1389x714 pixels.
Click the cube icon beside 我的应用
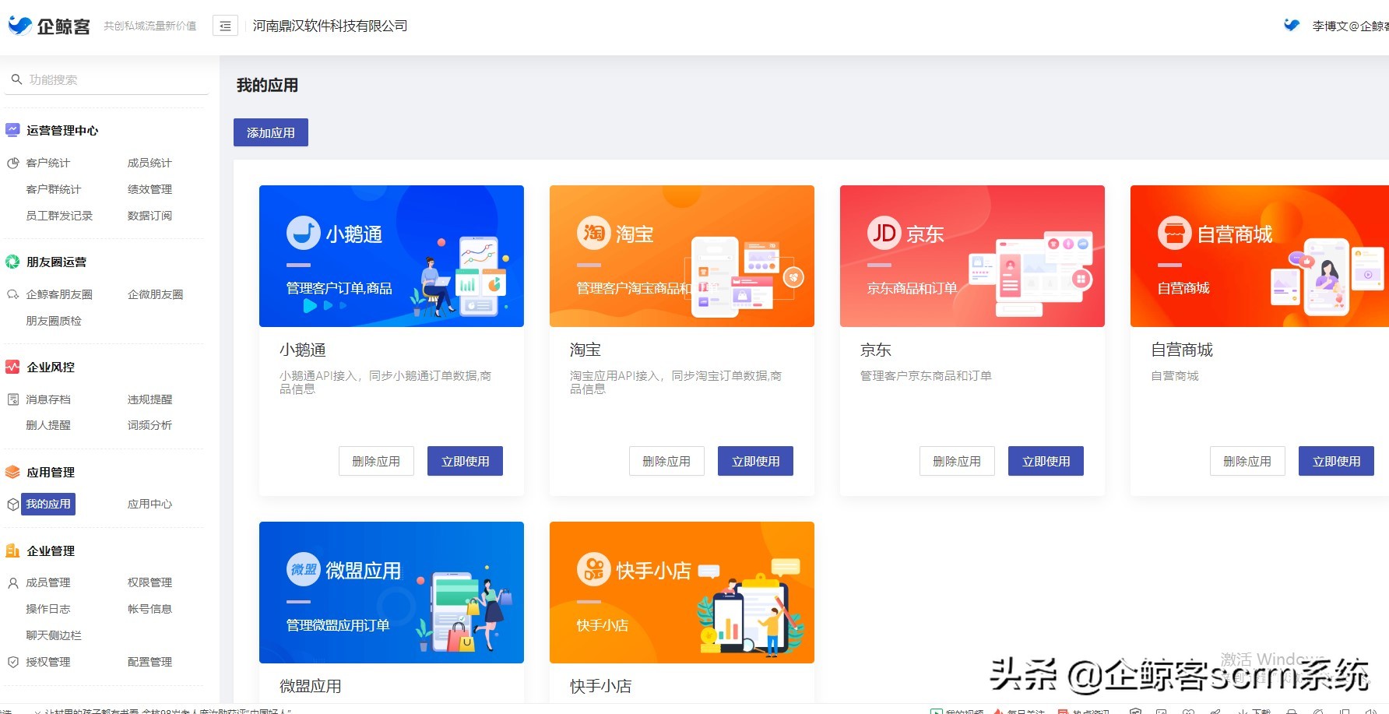[12, 505]
